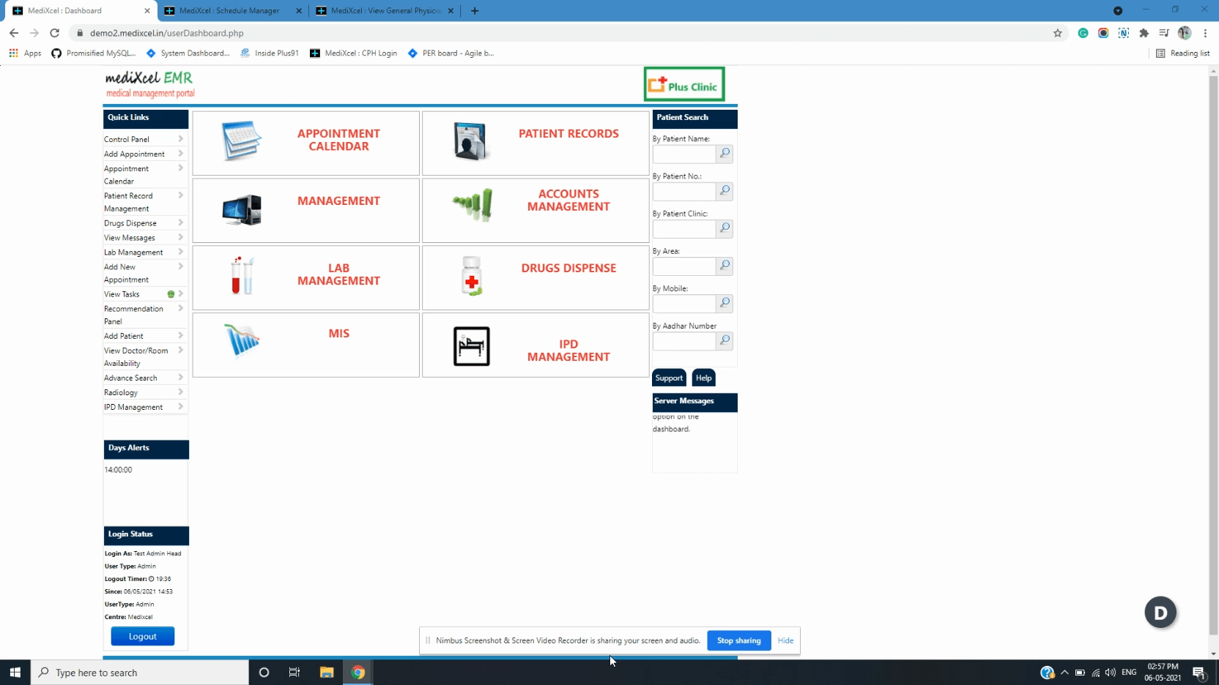Open the Management computer icon
The height and width of the screenshot is (685, 1219).
point(241,209)
